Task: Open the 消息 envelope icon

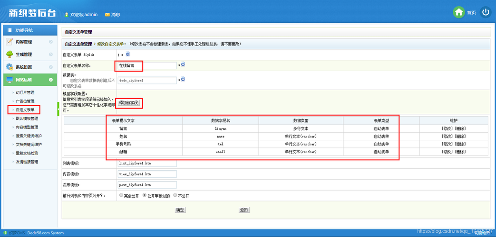Action: click(107, 15)
